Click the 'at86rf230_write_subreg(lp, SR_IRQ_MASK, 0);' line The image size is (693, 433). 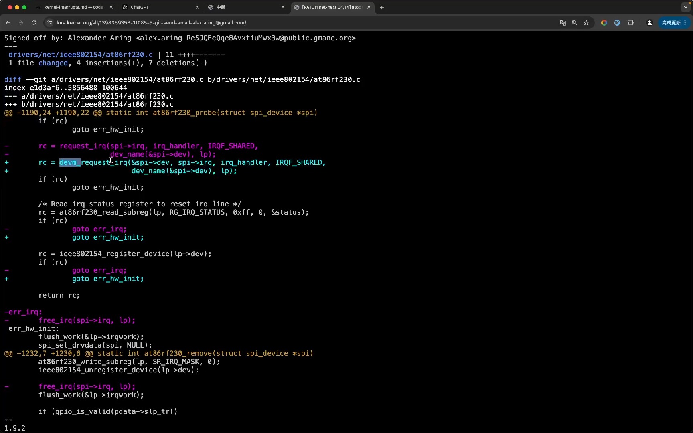click(129, 362)
